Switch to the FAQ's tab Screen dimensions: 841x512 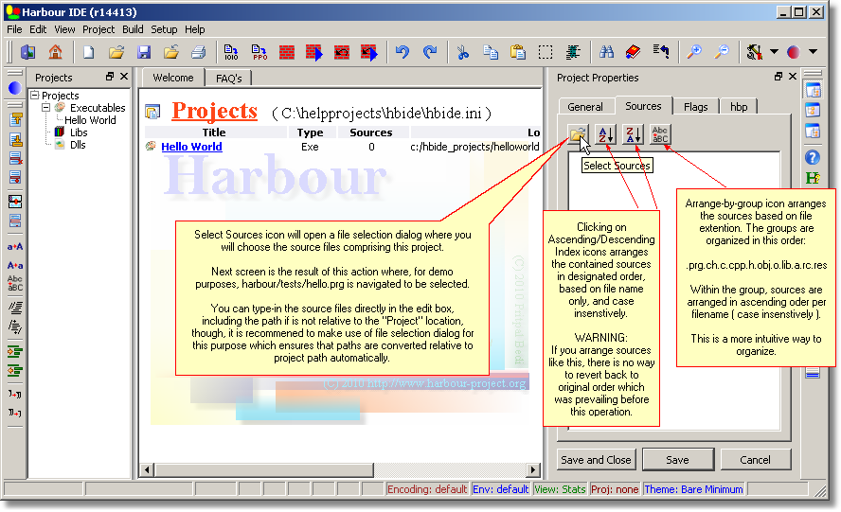coord(228,79)
